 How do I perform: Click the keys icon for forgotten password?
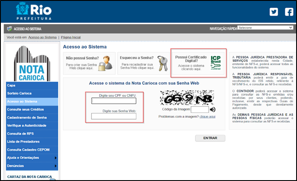(x=163, y=64)
